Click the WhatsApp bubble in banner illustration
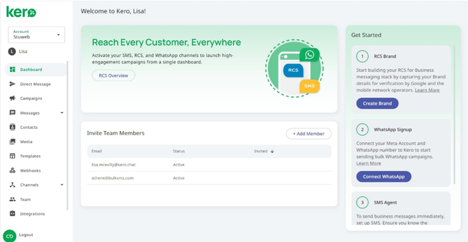468x242 pixels. coord(309,55)
